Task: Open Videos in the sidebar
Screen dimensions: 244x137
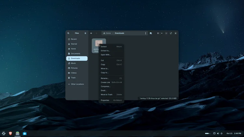Action: 77,73
